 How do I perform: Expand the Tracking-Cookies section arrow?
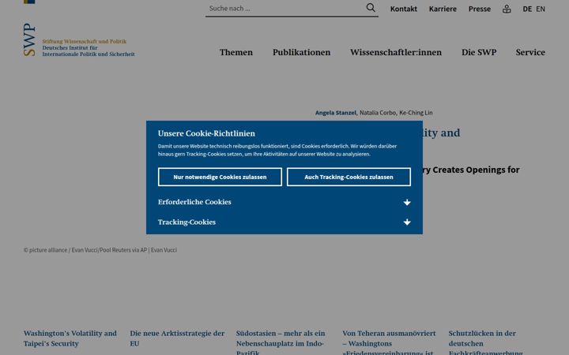click(x=407, y=222)
